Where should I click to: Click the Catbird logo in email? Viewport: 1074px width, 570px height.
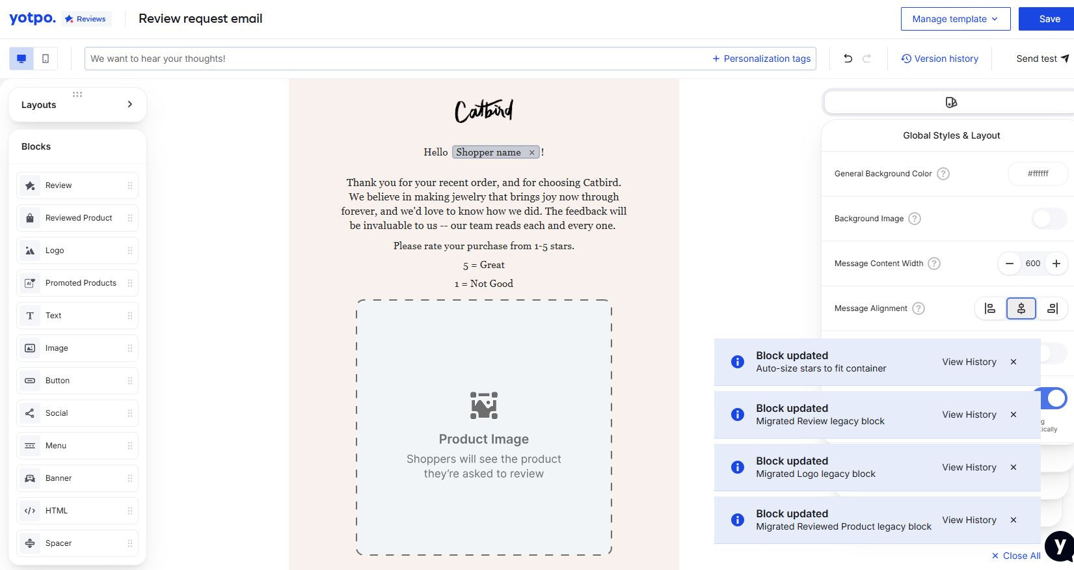pos(484,111)
